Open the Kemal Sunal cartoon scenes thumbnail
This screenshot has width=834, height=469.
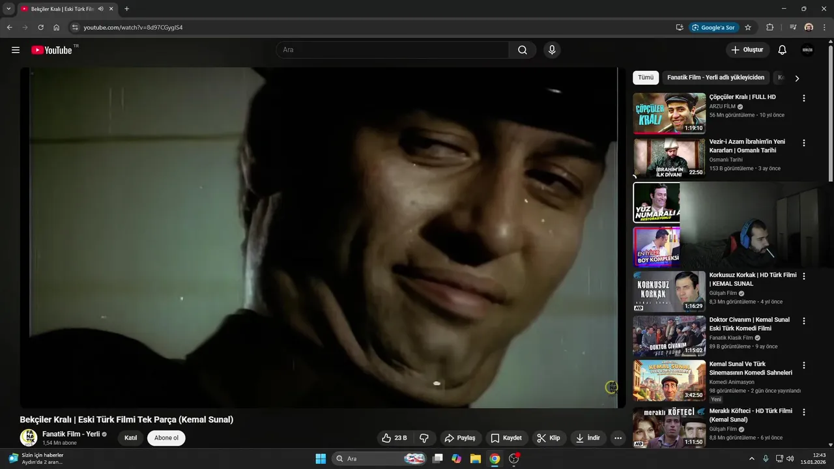coord(669,380)
